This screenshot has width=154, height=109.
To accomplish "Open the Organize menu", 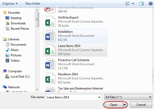I will [x=10, y=4].
